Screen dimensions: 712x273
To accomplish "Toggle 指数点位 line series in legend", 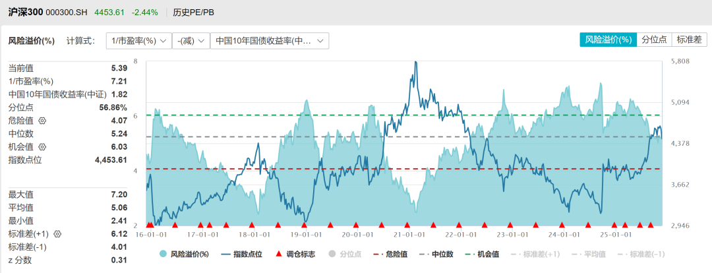I will pos(241,255).
